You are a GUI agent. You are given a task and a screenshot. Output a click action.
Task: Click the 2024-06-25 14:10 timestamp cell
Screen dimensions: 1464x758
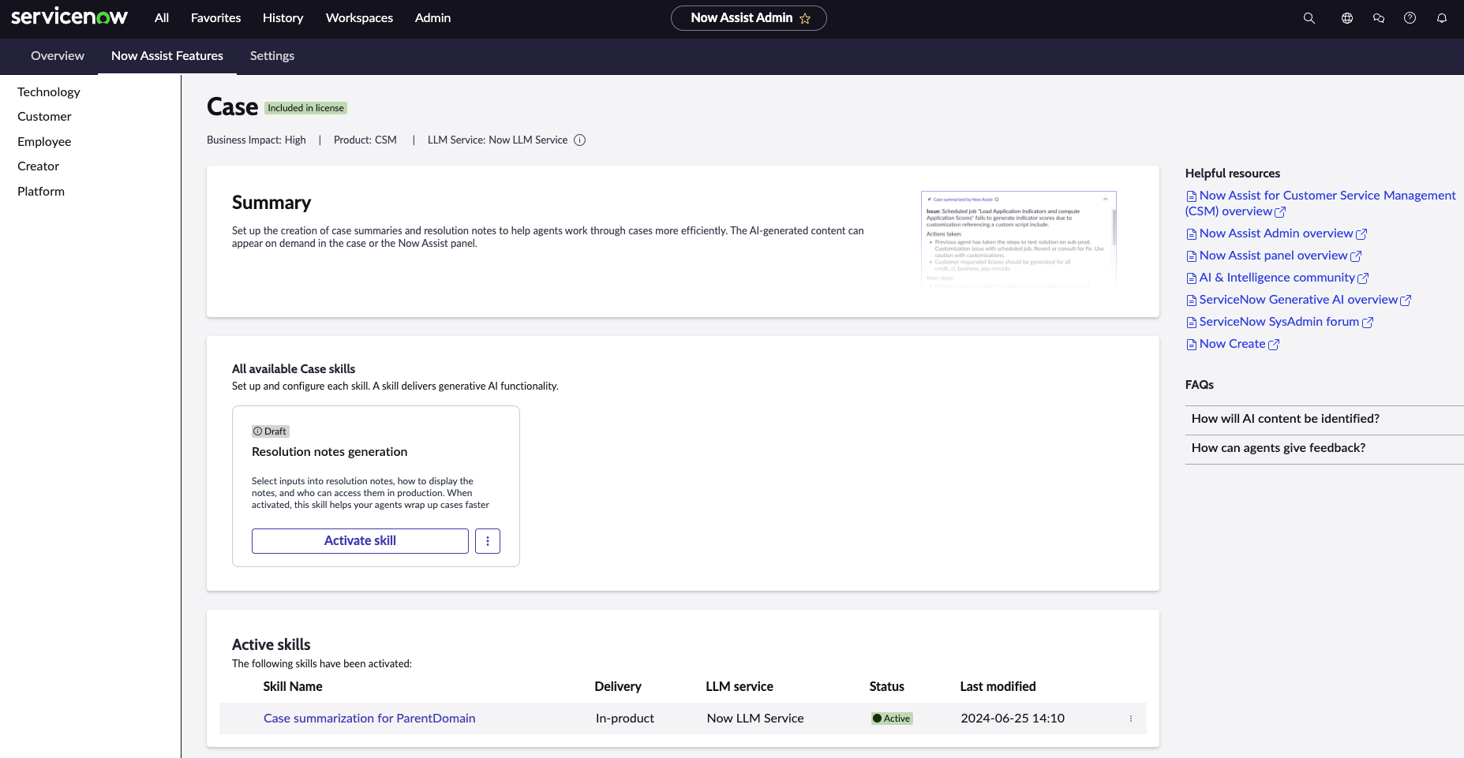(1013, 719)
